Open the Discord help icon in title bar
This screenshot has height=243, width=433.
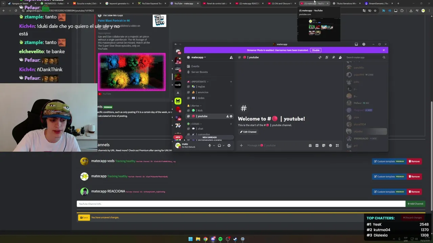click(x=364, y=44)
